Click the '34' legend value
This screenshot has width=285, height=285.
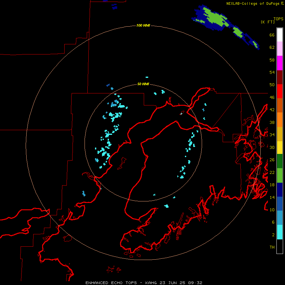tap(272, 135)
